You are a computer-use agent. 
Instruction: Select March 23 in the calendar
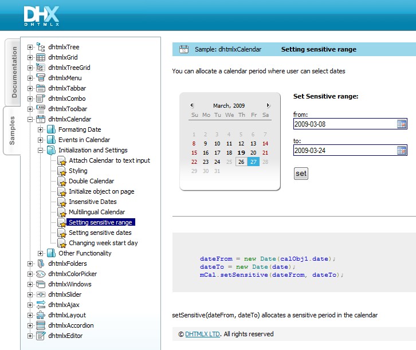click(x=206, y=162)
